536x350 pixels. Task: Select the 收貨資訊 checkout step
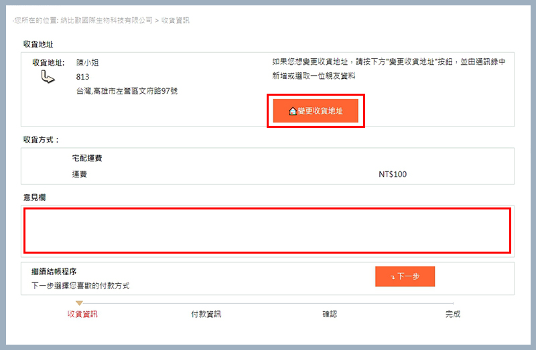point(82,314)
